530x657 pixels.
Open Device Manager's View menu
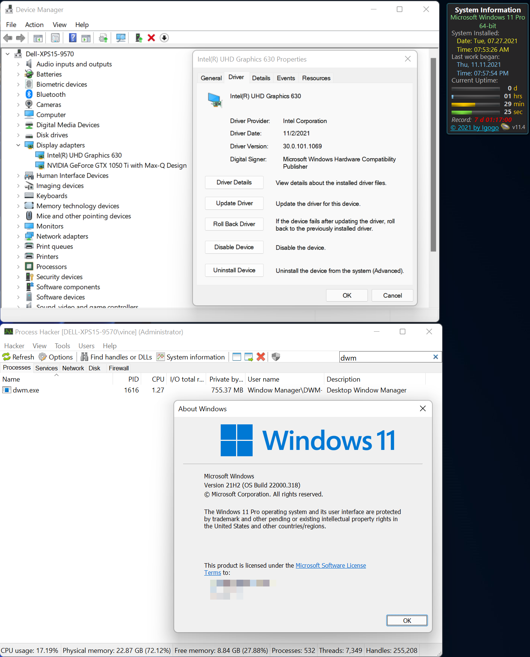59,25
